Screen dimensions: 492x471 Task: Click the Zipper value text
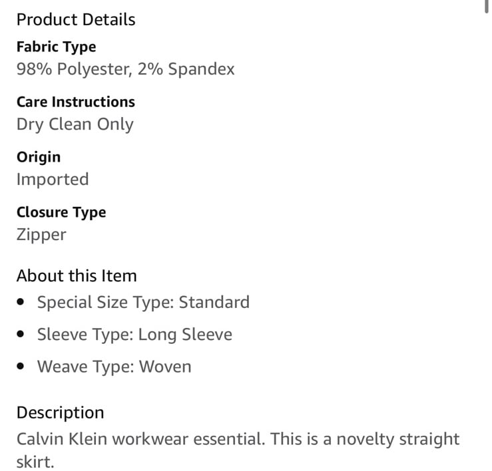[41, 235]
